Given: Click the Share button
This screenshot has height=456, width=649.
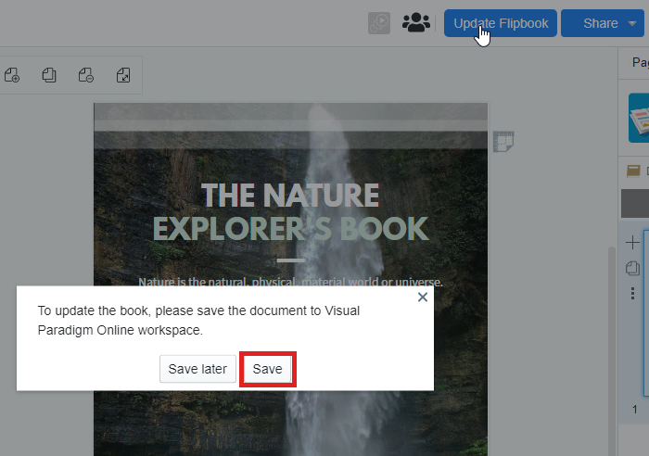Looking at the screenshot, I should [x=599, y=23].
